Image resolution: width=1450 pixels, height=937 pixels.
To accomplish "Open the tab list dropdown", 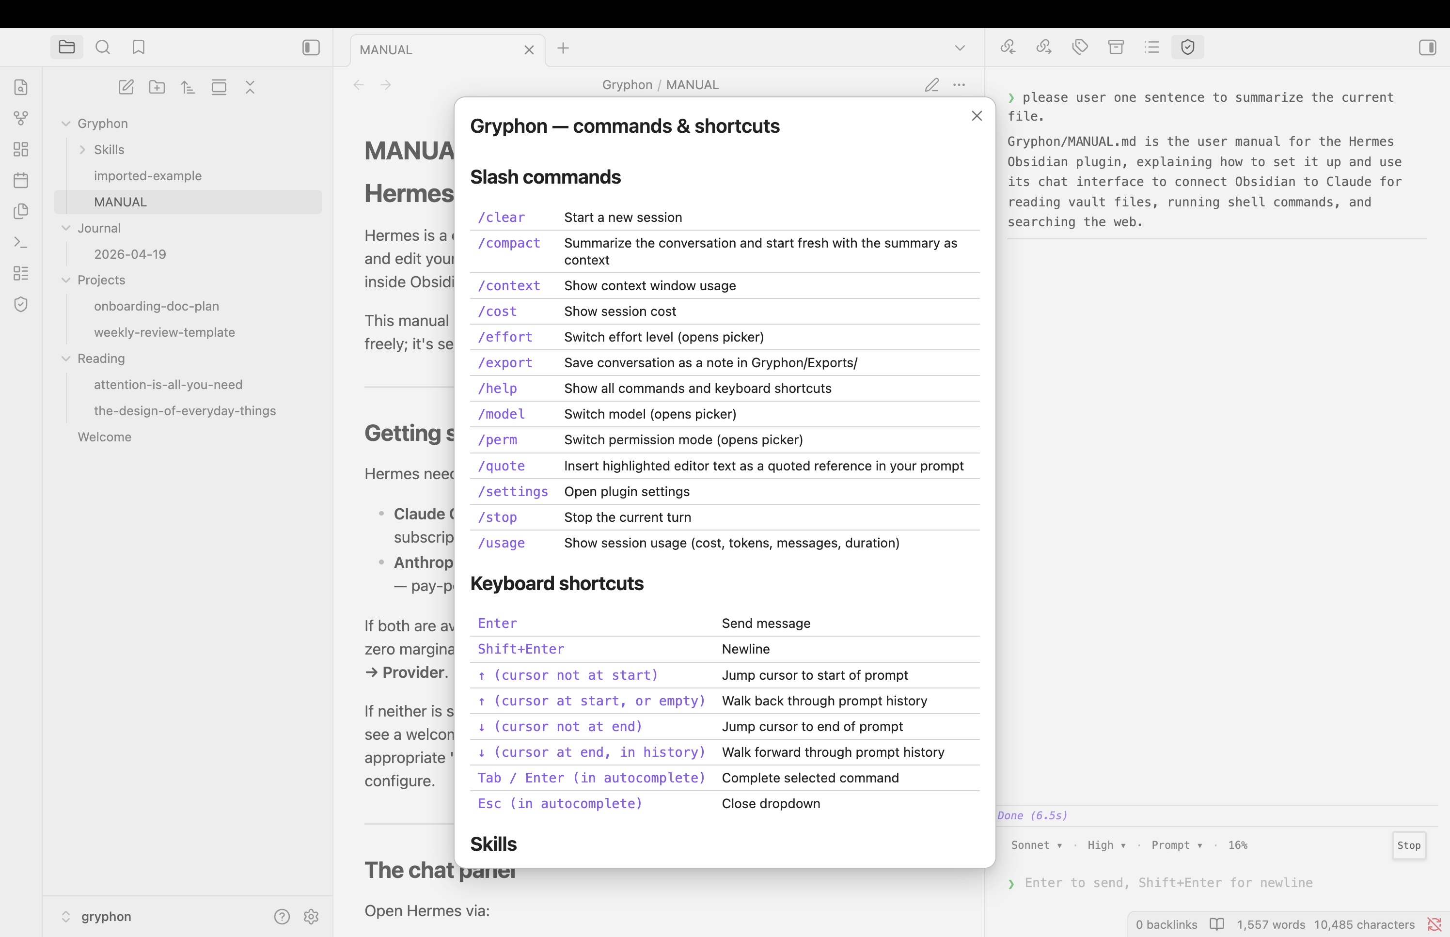I will (960, 48).
